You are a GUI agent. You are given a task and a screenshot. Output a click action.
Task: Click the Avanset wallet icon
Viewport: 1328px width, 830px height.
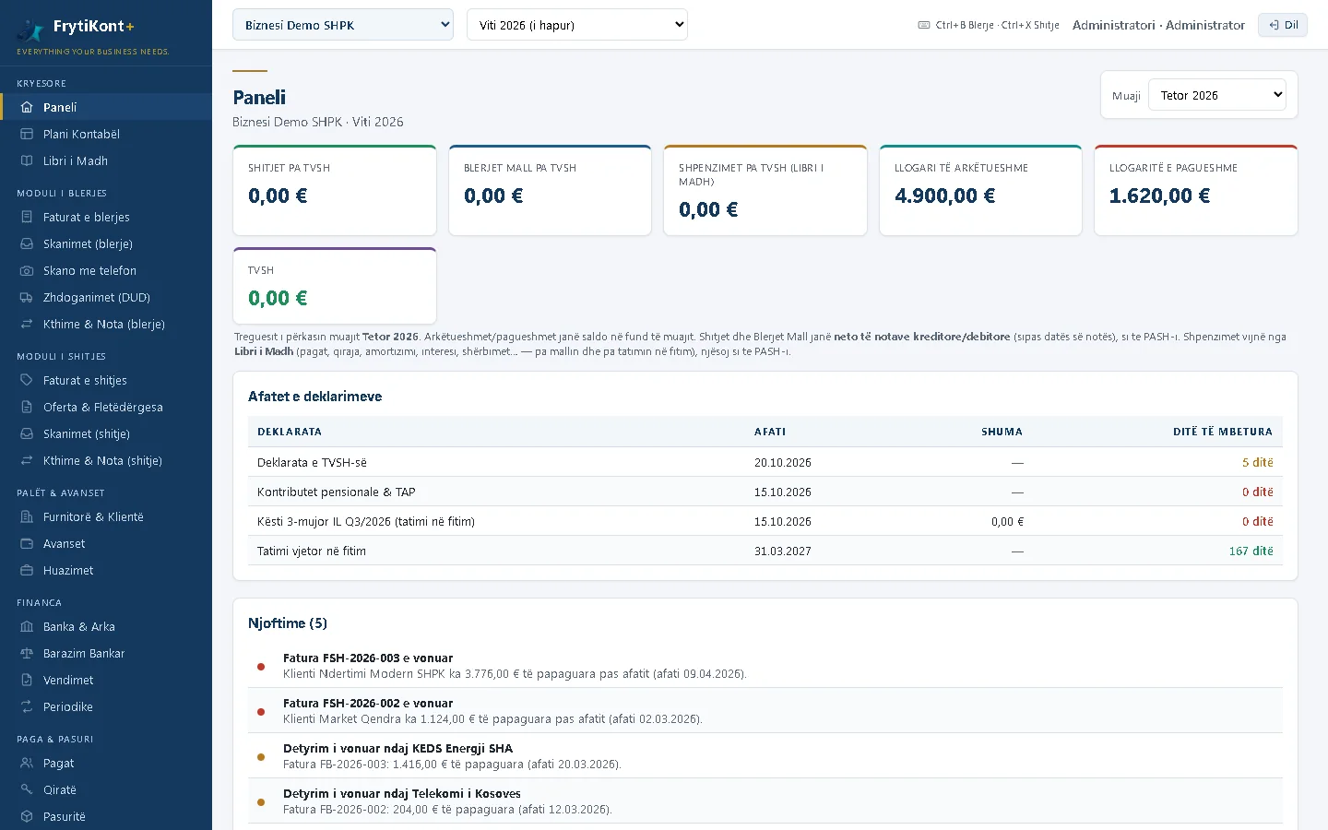click(x=27, y=543)
